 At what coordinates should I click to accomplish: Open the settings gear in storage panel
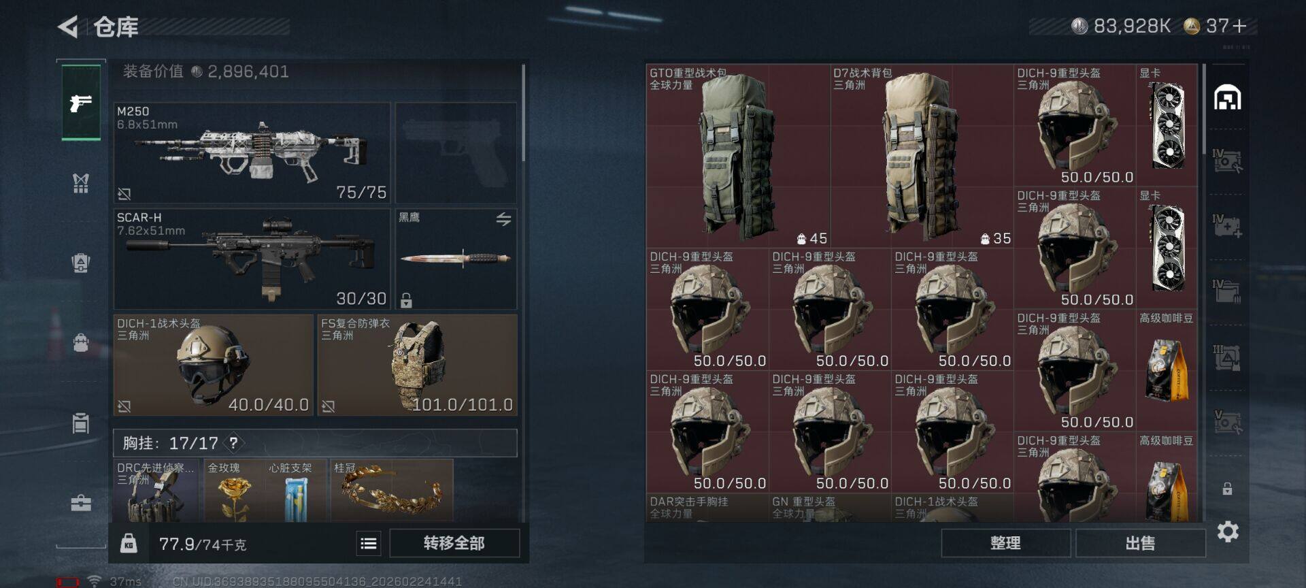point(1228,532)
